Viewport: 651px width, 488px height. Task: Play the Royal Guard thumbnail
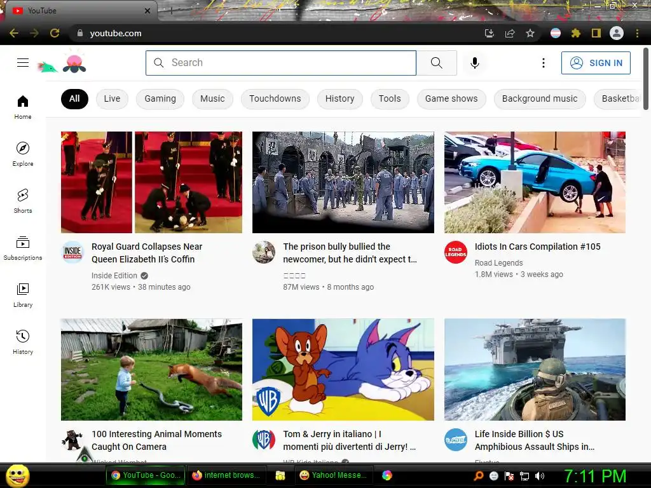pos(151,182)
